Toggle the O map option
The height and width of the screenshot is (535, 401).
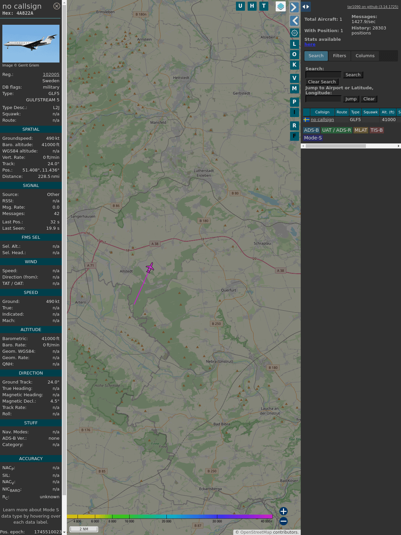pos(294,55)
